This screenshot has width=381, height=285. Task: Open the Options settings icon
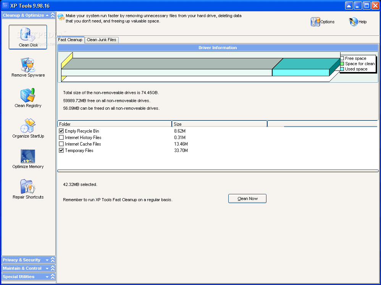coord(323,22)
